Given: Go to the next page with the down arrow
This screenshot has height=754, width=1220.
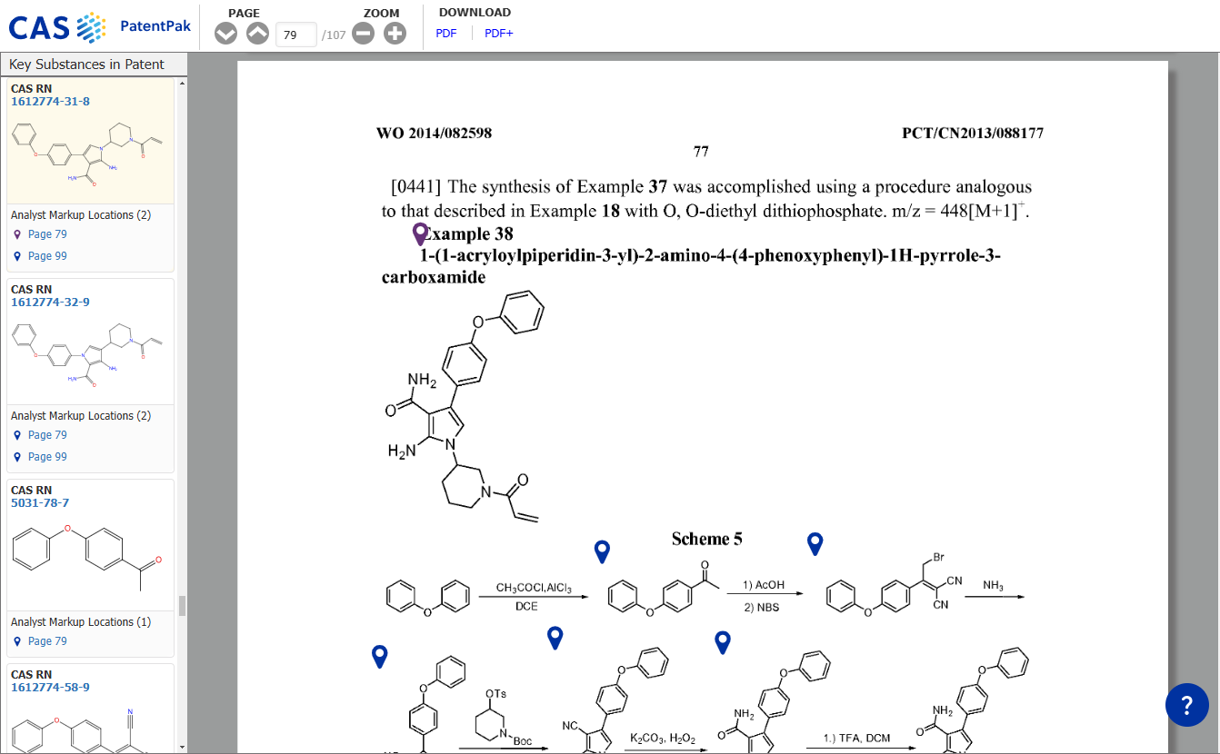Looking at the screenshot, I should (226, 35).
